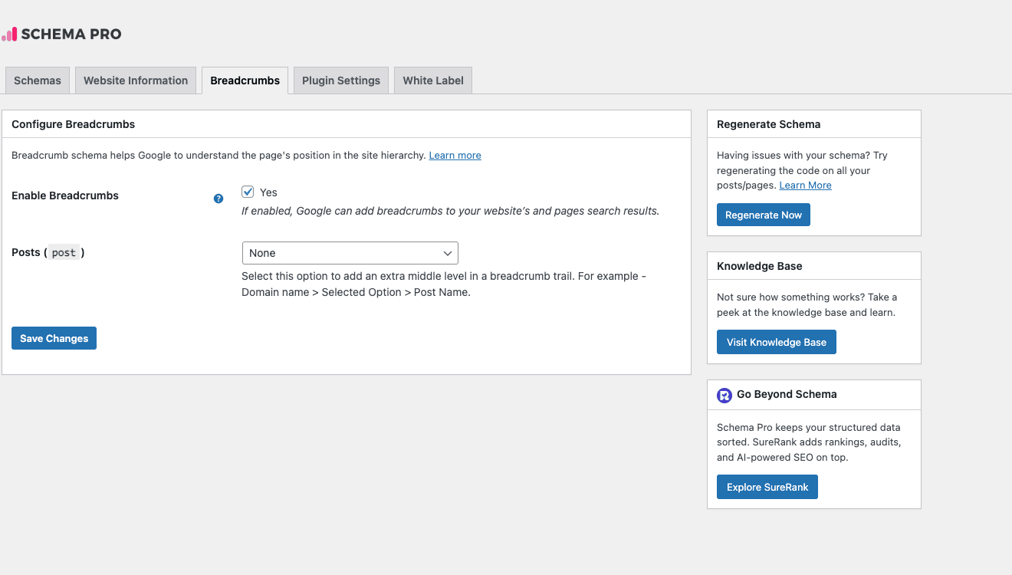Open the Enable Breadcrumbs help tooltip icon

[x=219, y=199]
